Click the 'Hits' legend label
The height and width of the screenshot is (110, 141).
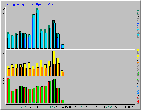pyautogui.click(x=138, y=11)
